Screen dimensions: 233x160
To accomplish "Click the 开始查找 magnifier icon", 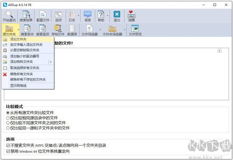I will click(9, 14).
